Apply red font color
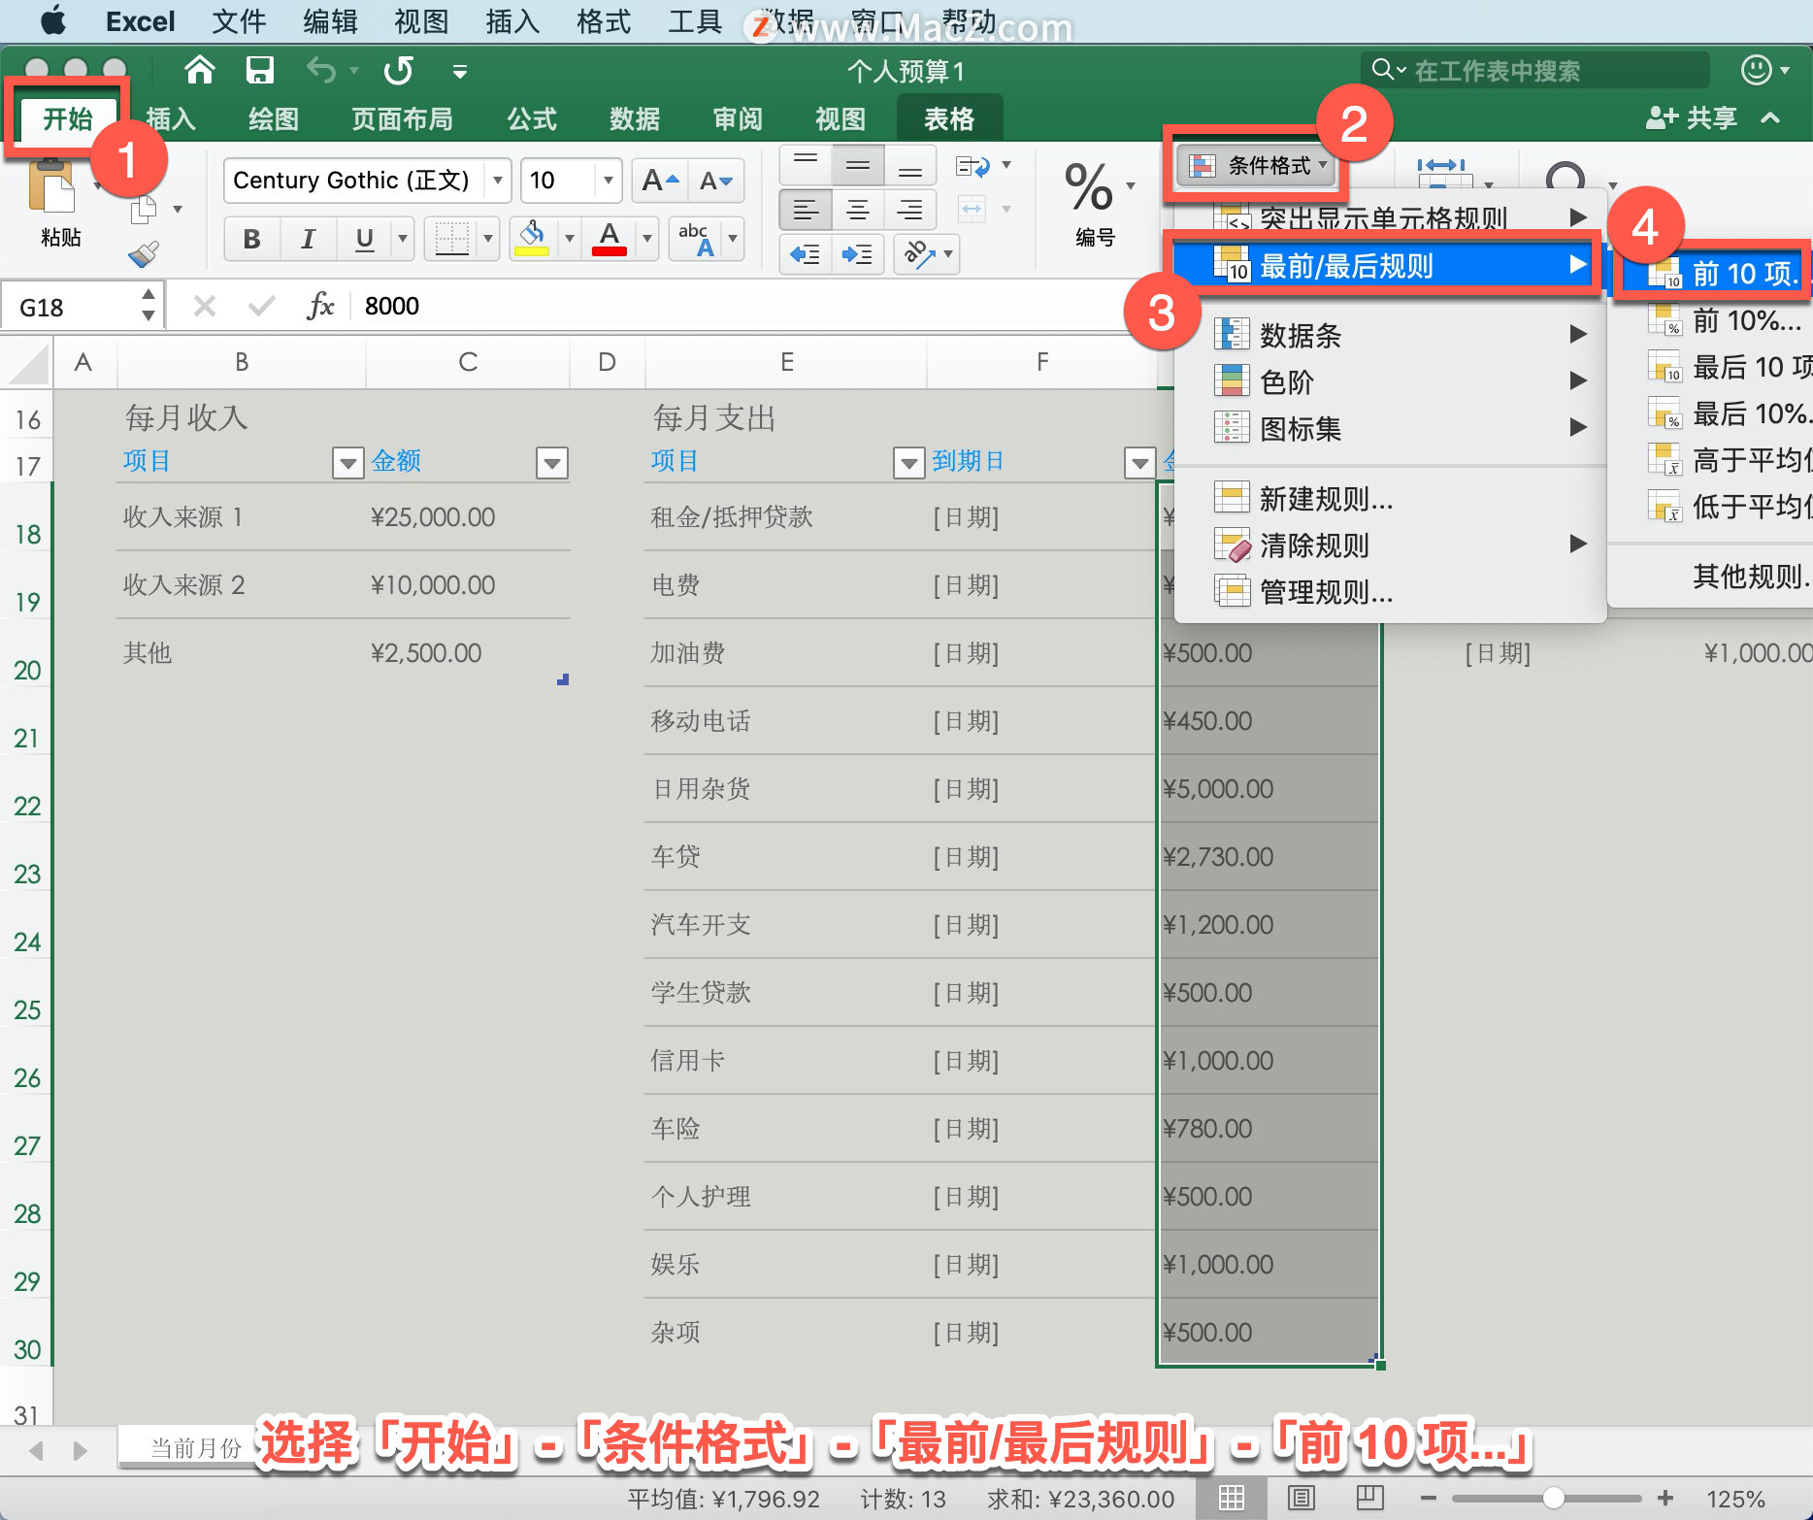Screen dimensions: 1813x1520 (x=609, y=238)
